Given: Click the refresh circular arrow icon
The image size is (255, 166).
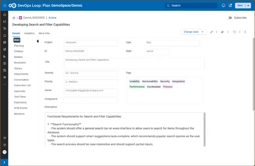Looking at the screenshot, I should click(x=235, y=32).
